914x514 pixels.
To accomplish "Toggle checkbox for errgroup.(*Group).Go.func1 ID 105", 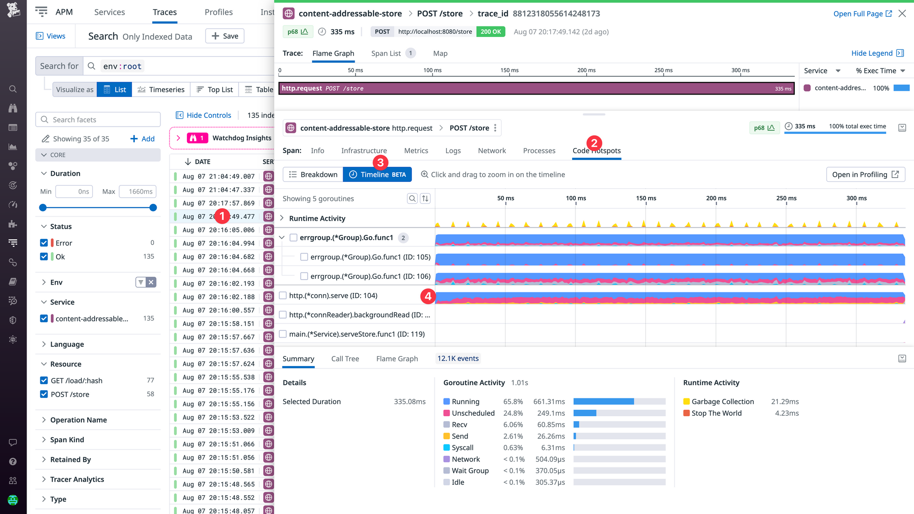I will click(x=304, y=257).
